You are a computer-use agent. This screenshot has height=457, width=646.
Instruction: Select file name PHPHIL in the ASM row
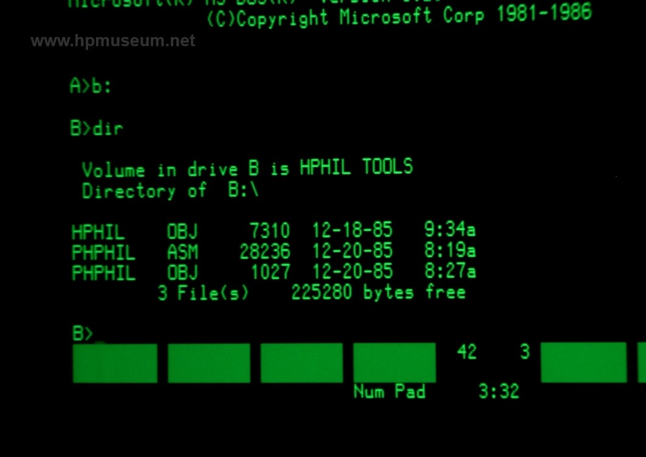[103, 252]
